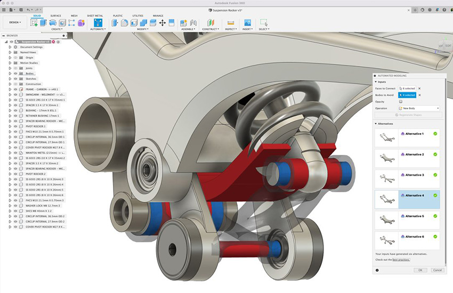Select the New Component tool

coord(183,23)
